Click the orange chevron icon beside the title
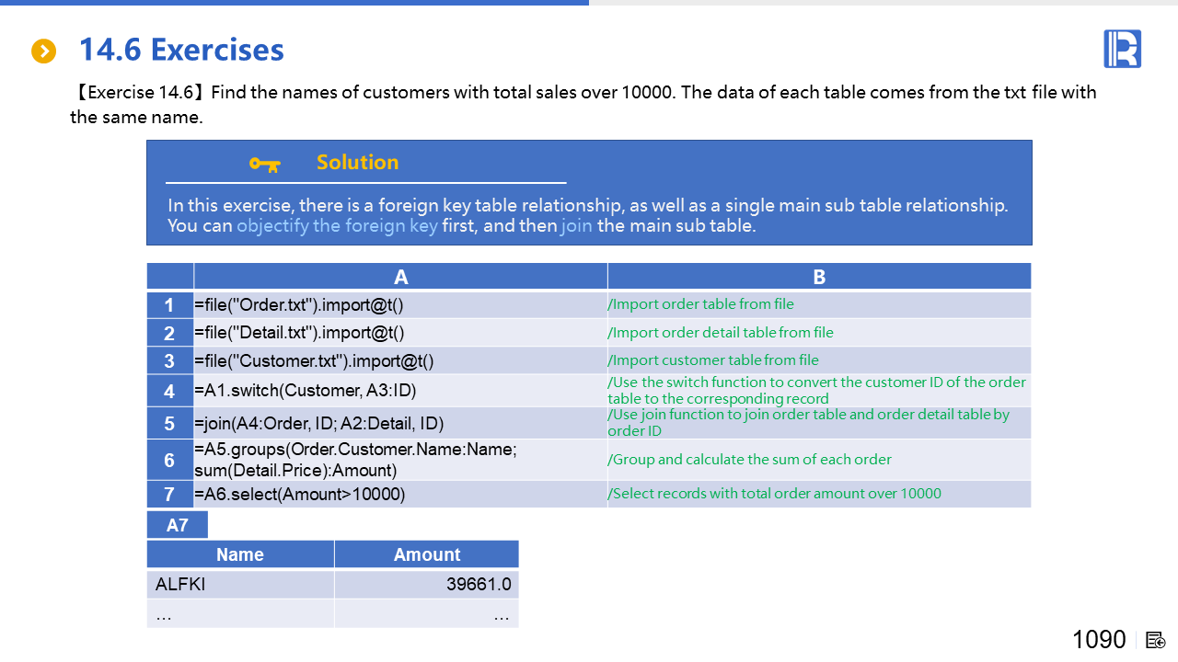1178x662 pixels. coord(43,51)
